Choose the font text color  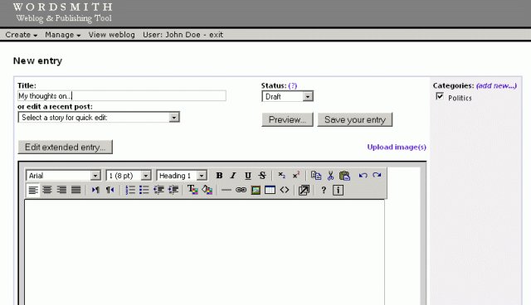pos(192,190)
